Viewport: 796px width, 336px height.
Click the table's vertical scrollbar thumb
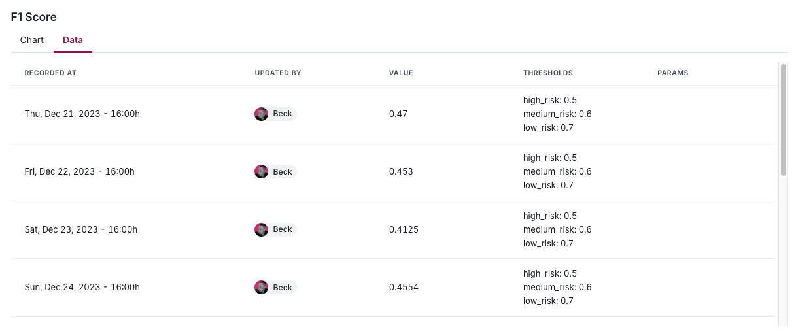[x=784, y=120]
